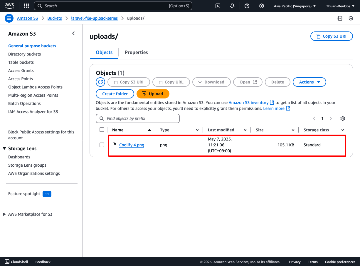Viewport: 360px width, 266px height.
Task: Launch CloudShell from the top bar icon
Action: (218, 6)
